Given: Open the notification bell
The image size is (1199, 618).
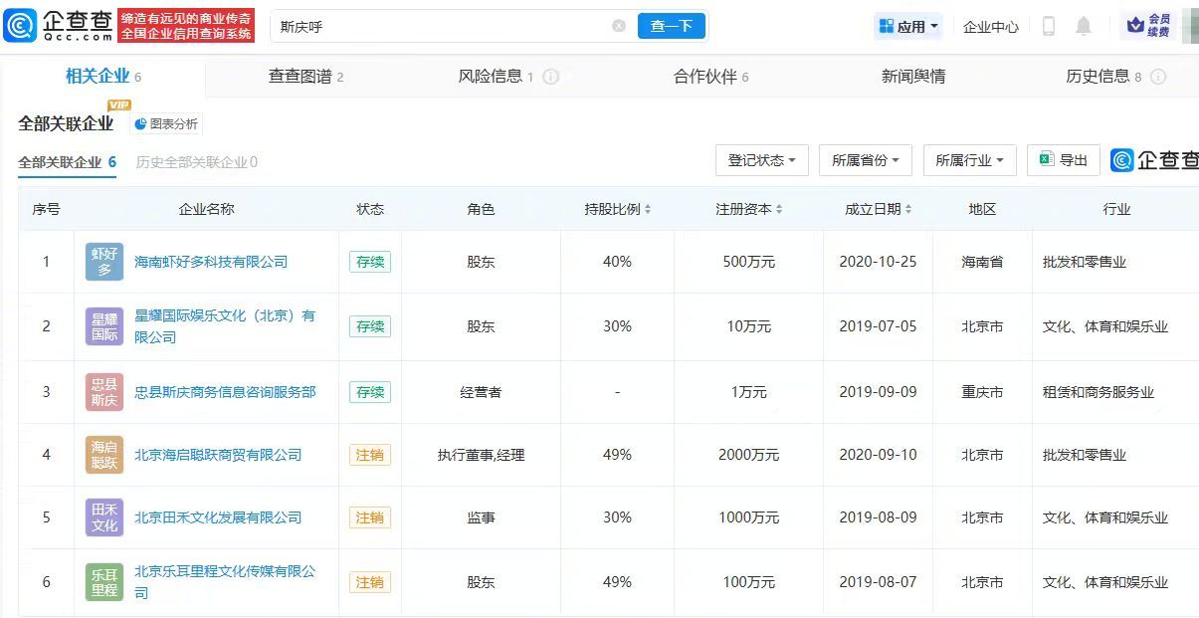Looking at the screenshot, I should (x=1084, y=27).
